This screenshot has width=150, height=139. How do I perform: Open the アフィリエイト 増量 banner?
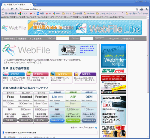click(x=113, y=131)
